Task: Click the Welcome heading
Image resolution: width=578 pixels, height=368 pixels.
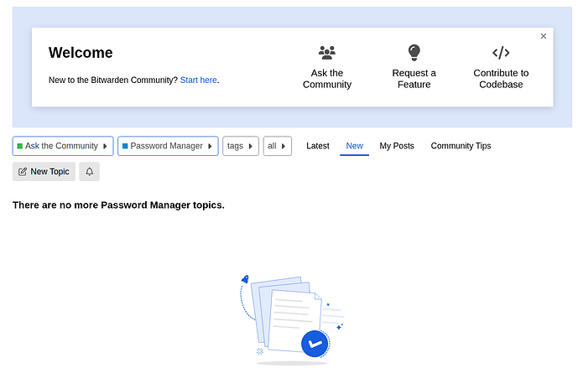Action: coord(81,53)
